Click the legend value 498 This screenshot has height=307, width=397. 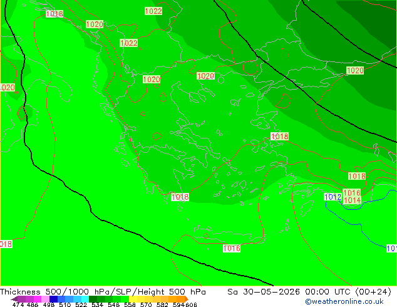click(x=49, y=304)
